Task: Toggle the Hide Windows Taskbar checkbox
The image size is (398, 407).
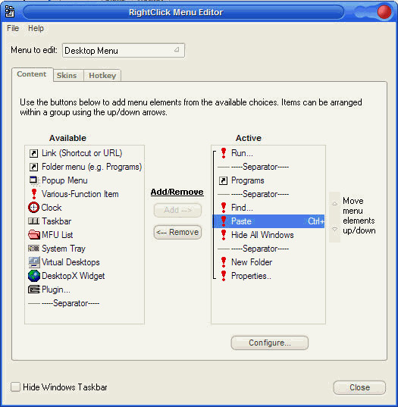Action: pyautogui.click(x=15, y=387)
